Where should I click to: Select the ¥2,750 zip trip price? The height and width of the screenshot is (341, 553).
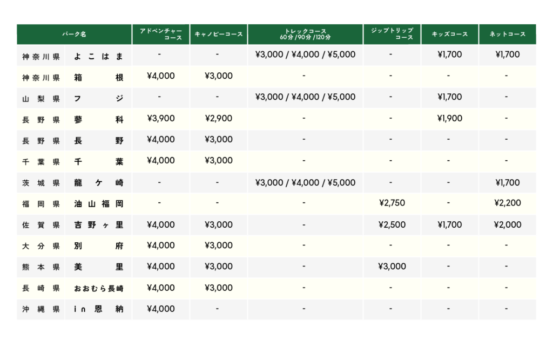[392, 203]
